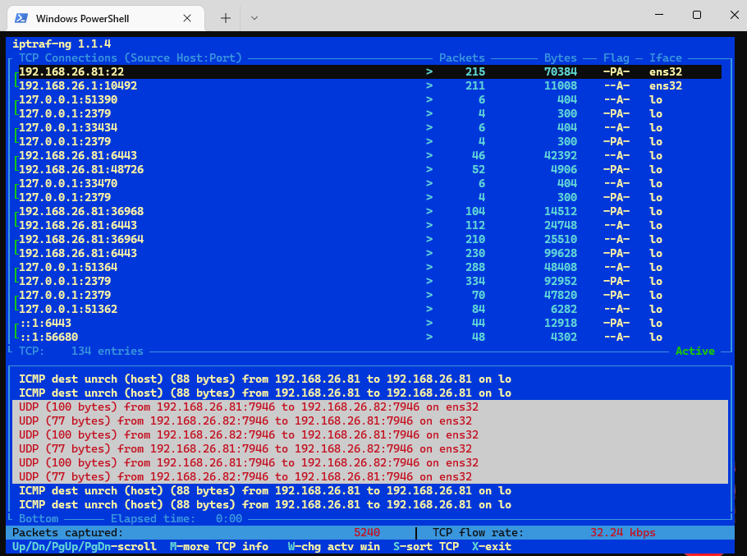Screen dimensions: 747x556
Task: Click the Packets captured 5240 value
Action: coord(367,533)
